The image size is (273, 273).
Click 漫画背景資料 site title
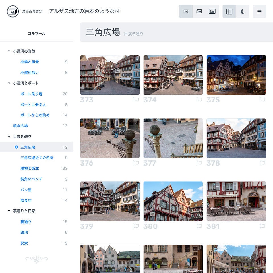pos(32,11)
